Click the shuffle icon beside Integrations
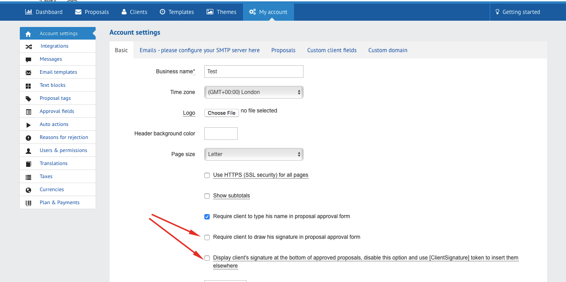 (28, 46)
